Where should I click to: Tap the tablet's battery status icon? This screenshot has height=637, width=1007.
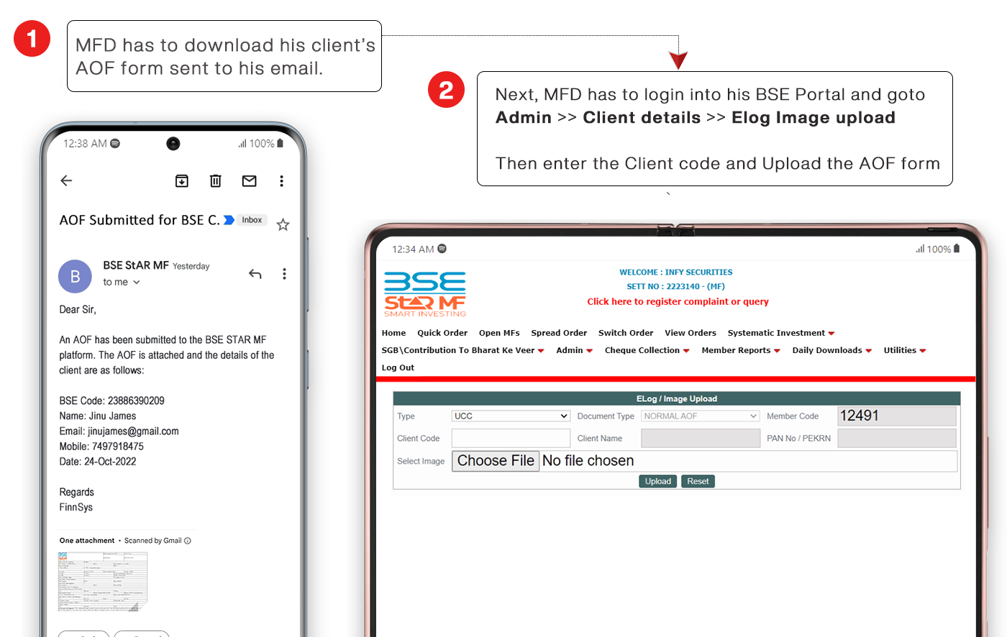957,249
